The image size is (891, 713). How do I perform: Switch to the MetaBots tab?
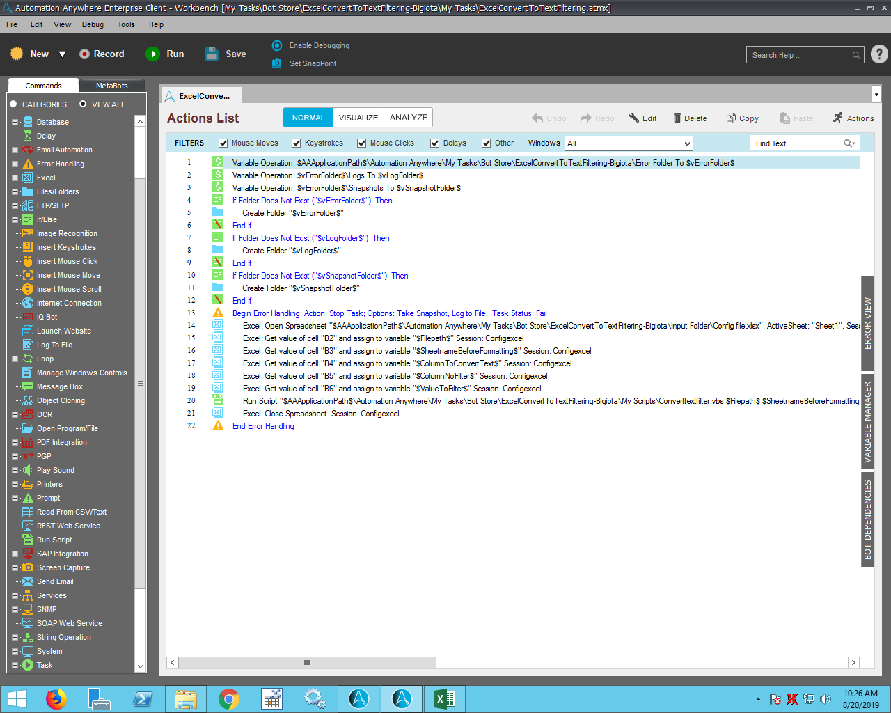pyautogui.click(x=111, y=86)
